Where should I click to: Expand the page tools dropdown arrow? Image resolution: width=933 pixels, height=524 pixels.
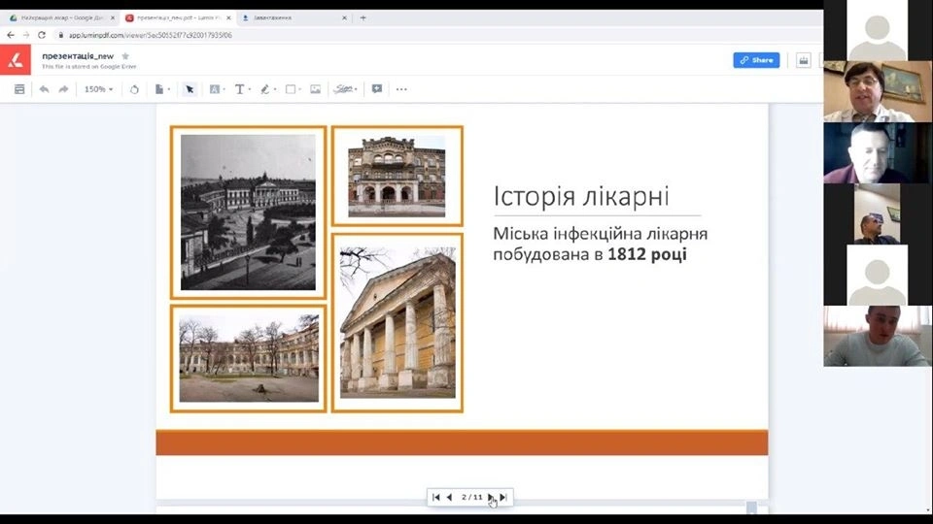click(x=169, y=89)
